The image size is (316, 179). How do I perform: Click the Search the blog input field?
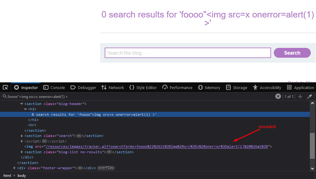click(x=188, y=53)
